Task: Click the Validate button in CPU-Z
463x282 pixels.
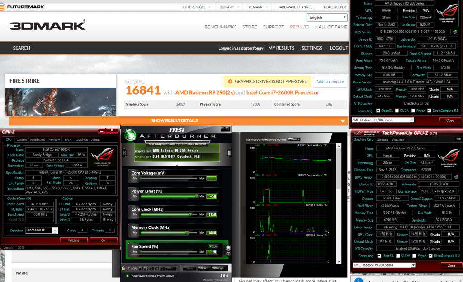Action: [73, 240]
